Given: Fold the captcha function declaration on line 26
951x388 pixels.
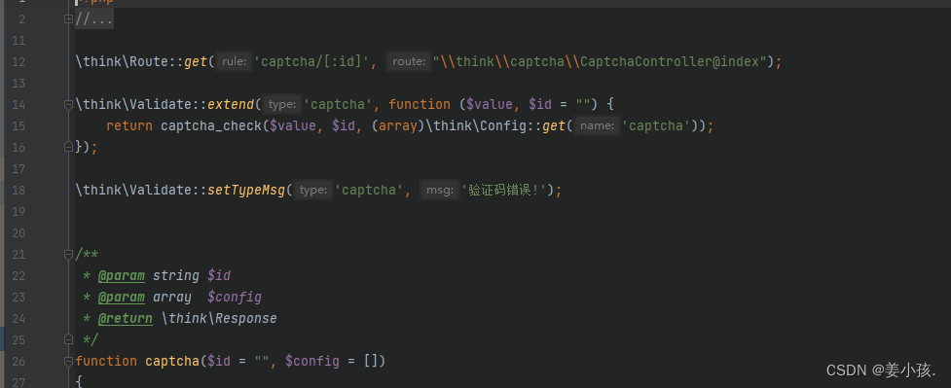Looking at the screenshot, I should (x=68, y=362).
